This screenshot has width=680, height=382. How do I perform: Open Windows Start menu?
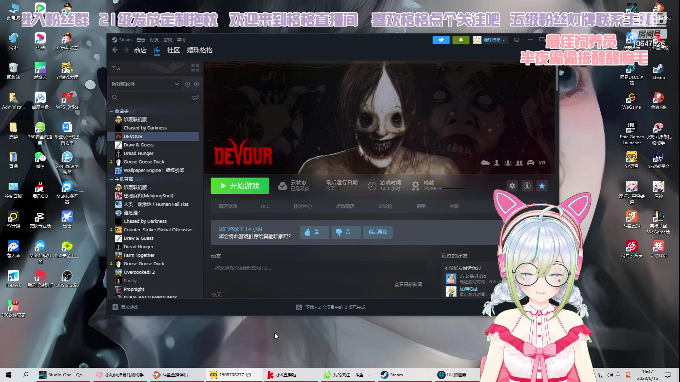[8, 375]
